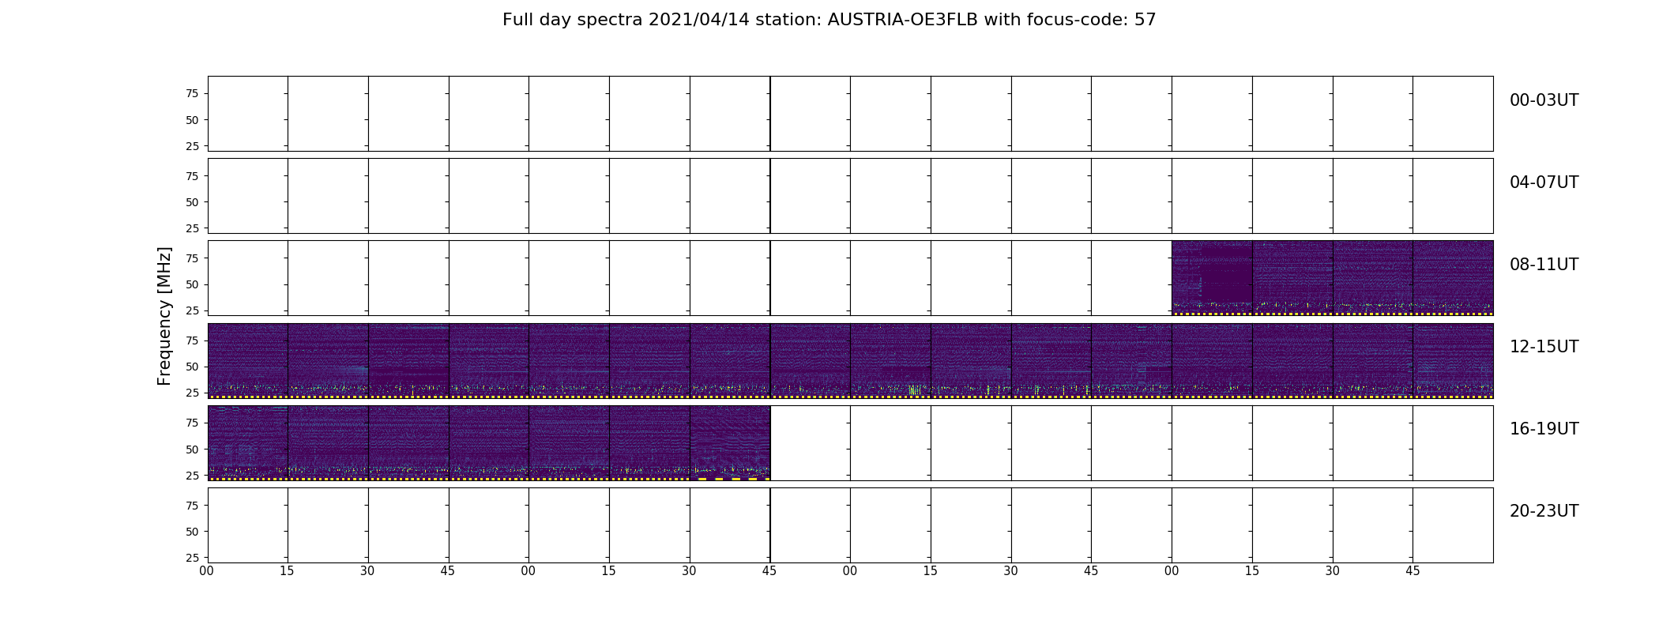The image size is (1659, 632).
Task: Select the '25' frequency tick of the 08-11UT row
Action: (x=191, y=310)
